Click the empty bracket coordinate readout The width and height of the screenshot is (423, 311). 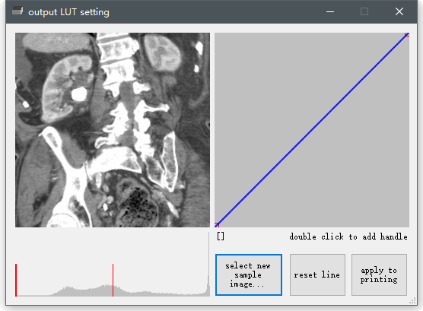tap(221, 236)
